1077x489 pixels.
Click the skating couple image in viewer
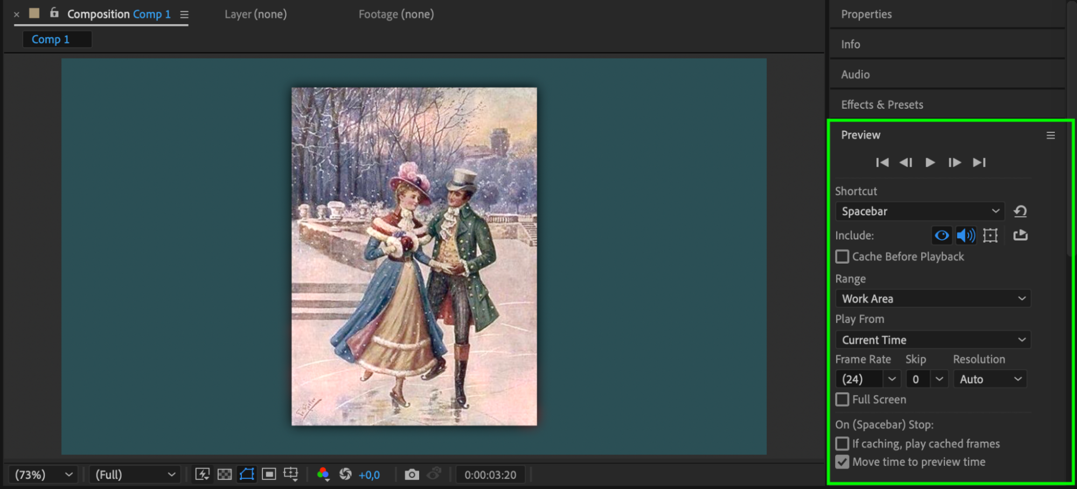click(414, 257)
